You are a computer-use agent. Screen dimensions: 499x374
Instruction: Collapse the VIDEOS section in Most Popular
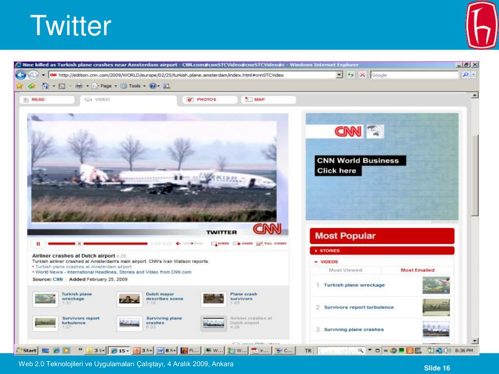pos(382,262)
